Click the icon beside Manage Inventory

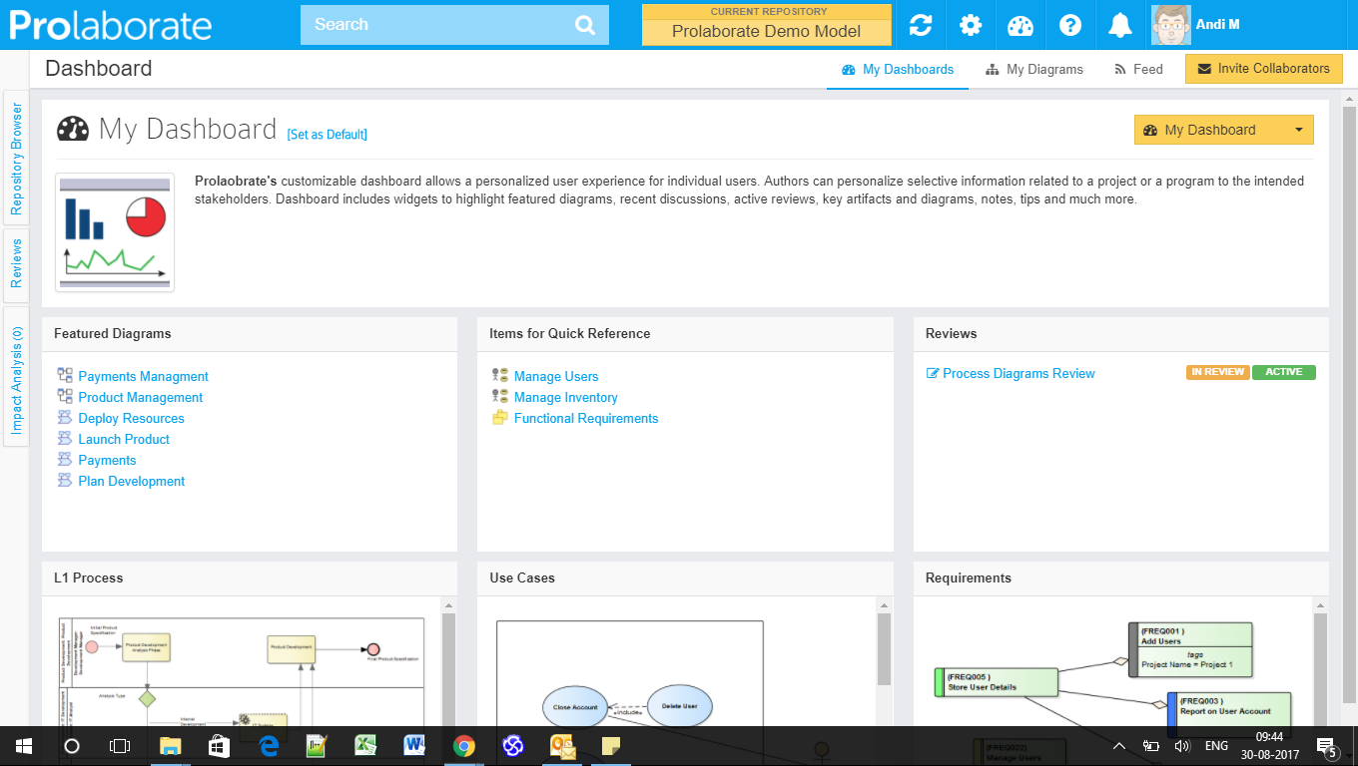click(x=500, y=397)
